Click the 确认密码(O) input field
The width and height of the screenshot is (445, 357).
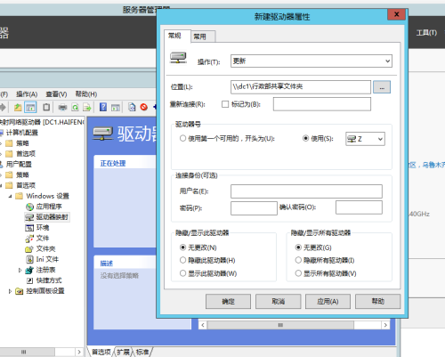tap(359, 207)
